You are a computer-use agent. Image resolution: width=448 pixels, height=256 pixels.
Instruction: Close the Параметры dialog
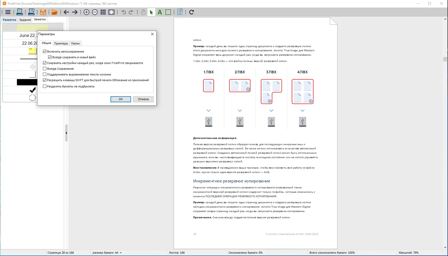[x=152, y=34]
